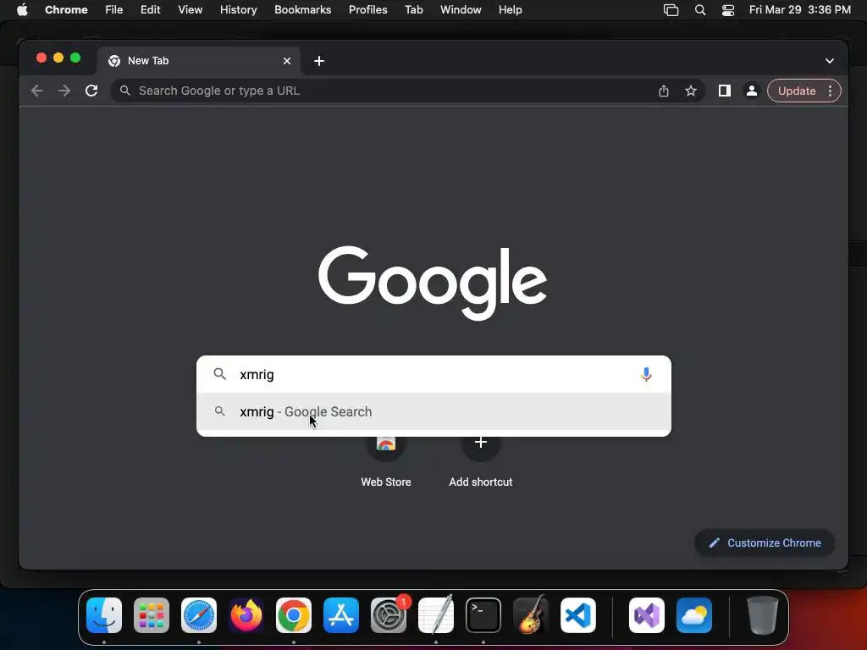The width and height of the screenshot is (867, 650).
Task: Click Add shortcut button
Action: coord(481,460)
